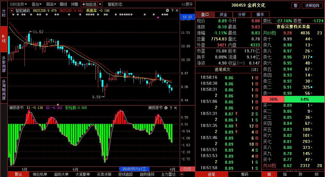Show help for 捕捞季节 indicator
Image resolution: width=325 pixels, height=177 pixels.
(171, 108)
